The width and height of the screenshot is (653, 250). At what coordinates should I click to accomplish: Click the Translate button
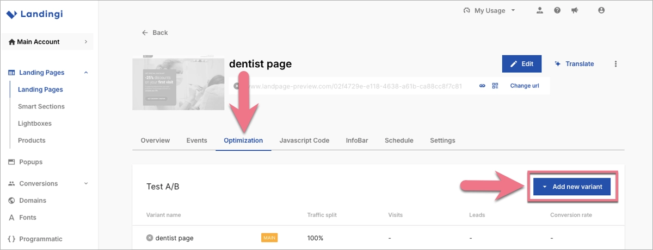click(574, 63)
